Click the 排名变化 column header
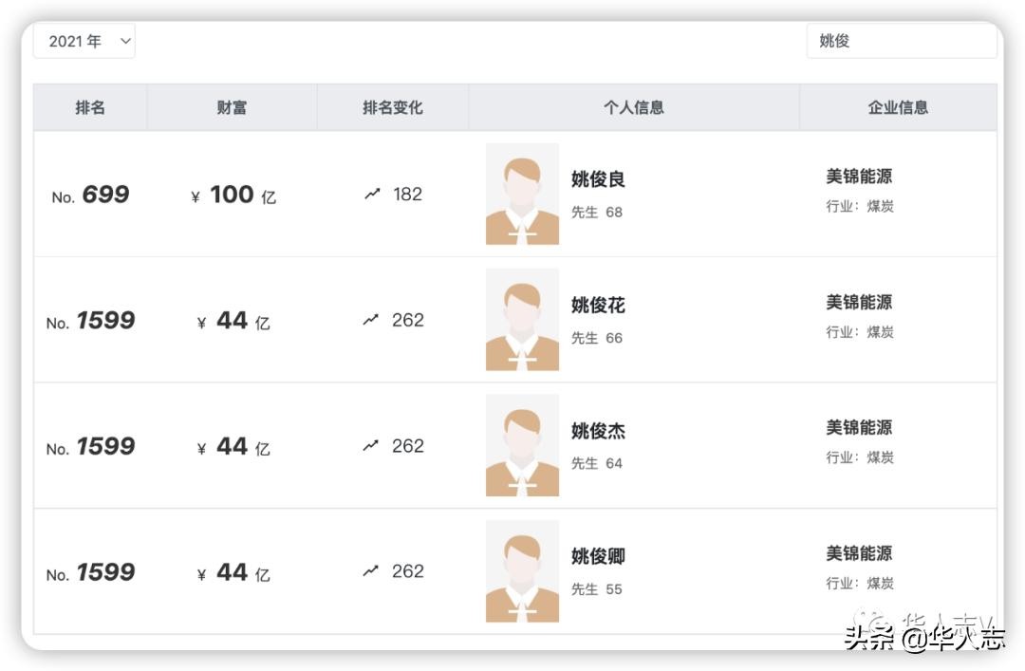The image size is (1025, 671). click(392, 108)
